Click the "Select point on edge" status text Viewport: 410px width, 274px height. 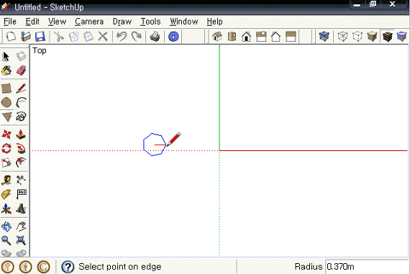(x=120, y=267)
